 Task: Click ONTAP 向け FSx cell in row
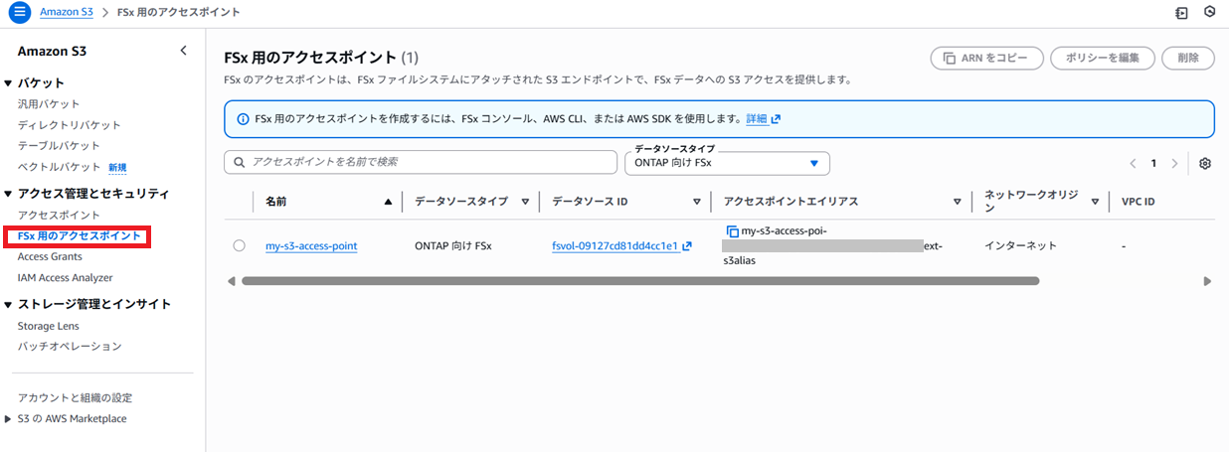coord(452,246)
